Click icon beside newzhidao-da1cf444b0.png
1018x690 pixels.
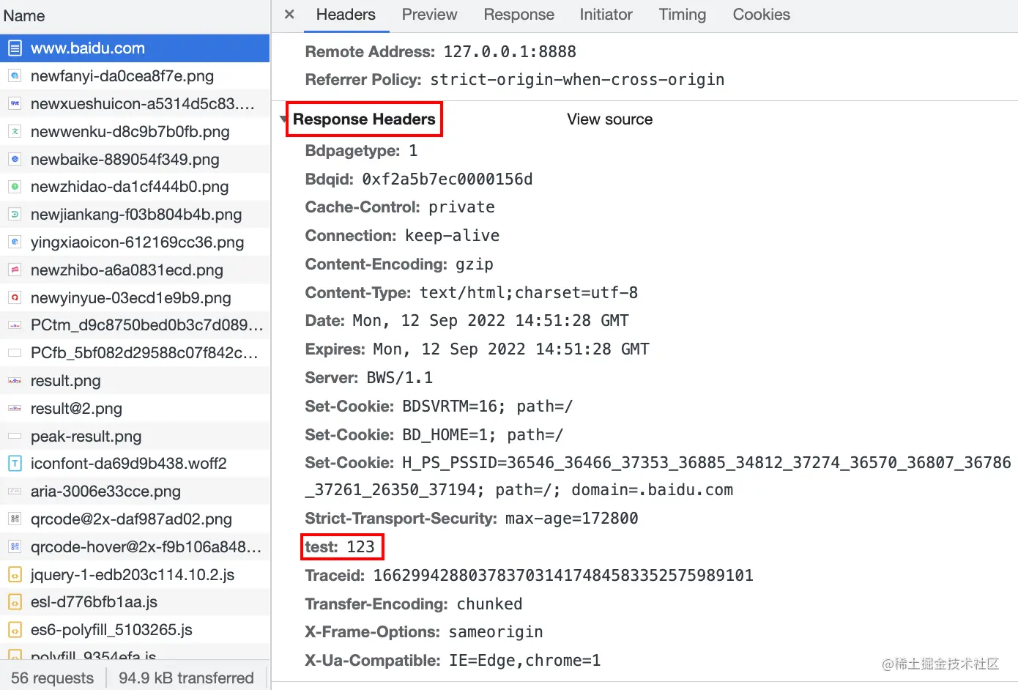15,187
